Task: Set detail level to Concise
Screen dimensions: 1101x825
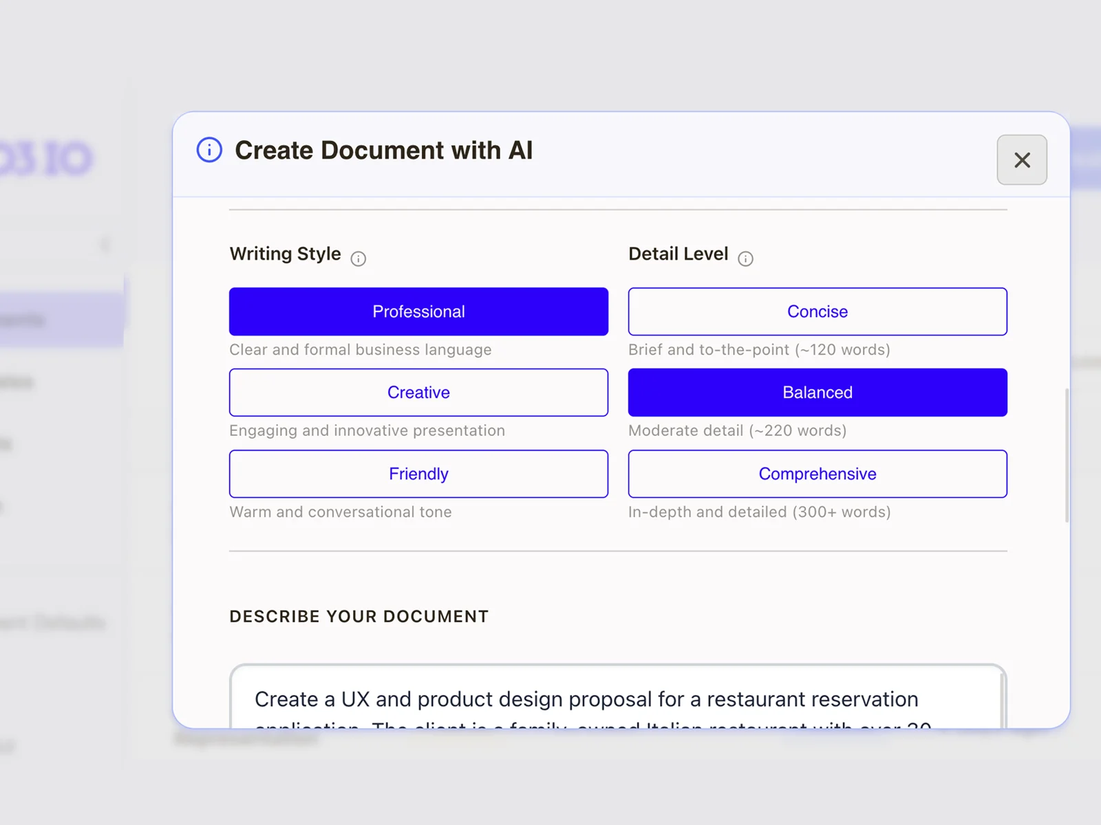Action: click(x=817, y=311)
